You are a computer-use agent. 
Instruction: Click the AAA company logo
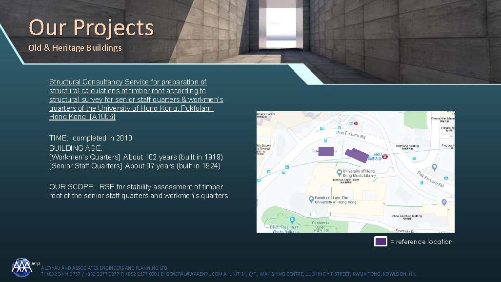(22, 267)
